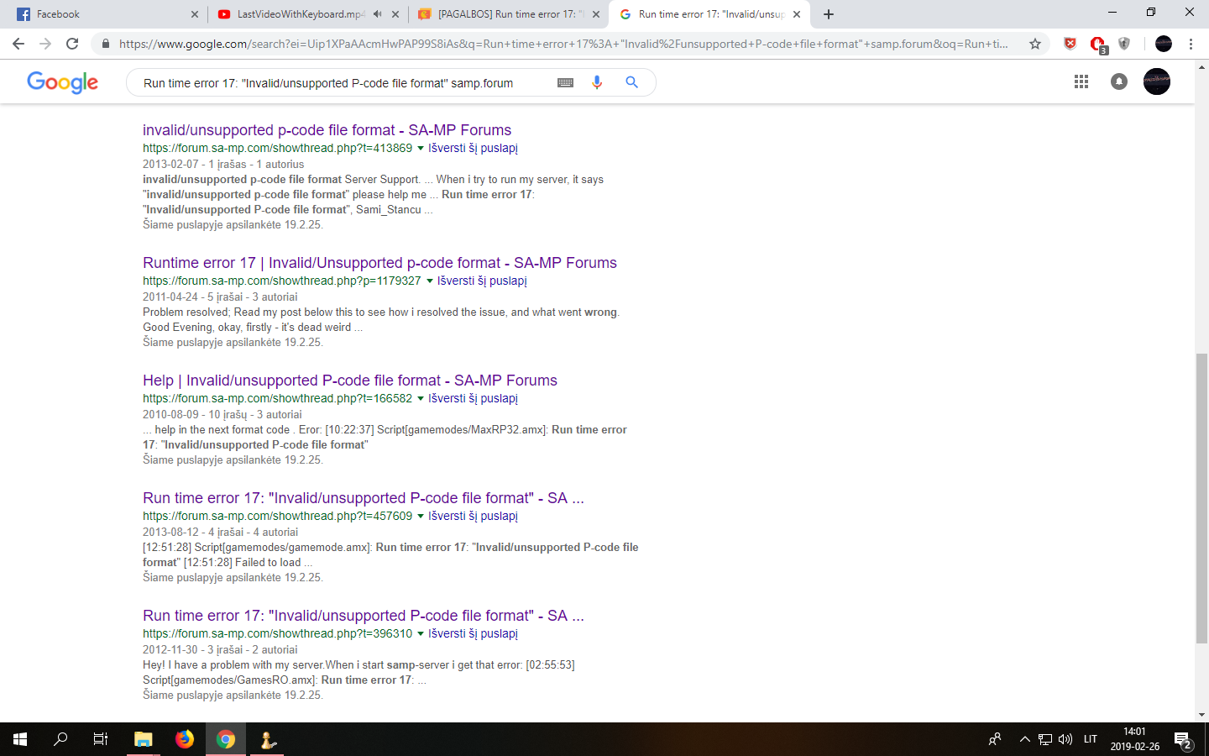This screenshot has width=1209, height=756.
Task: Translate the Runtime error 17 result page
Action: pos(482,281)
